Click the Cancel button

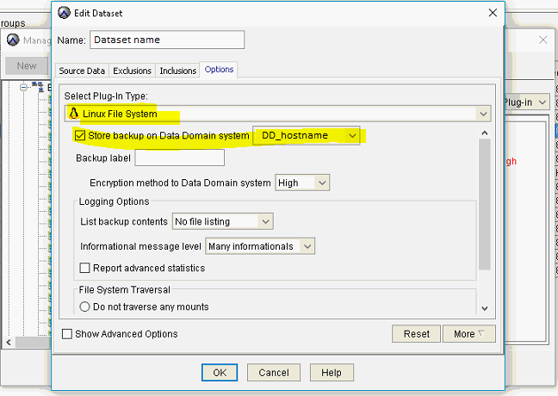pyautogui.click(x=274, y=372)
